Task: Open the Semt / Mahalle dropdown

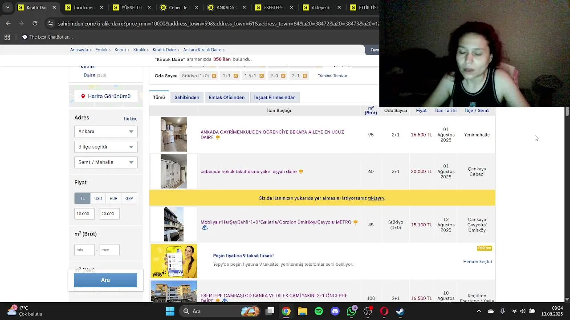Action: [x=106, y=162]
